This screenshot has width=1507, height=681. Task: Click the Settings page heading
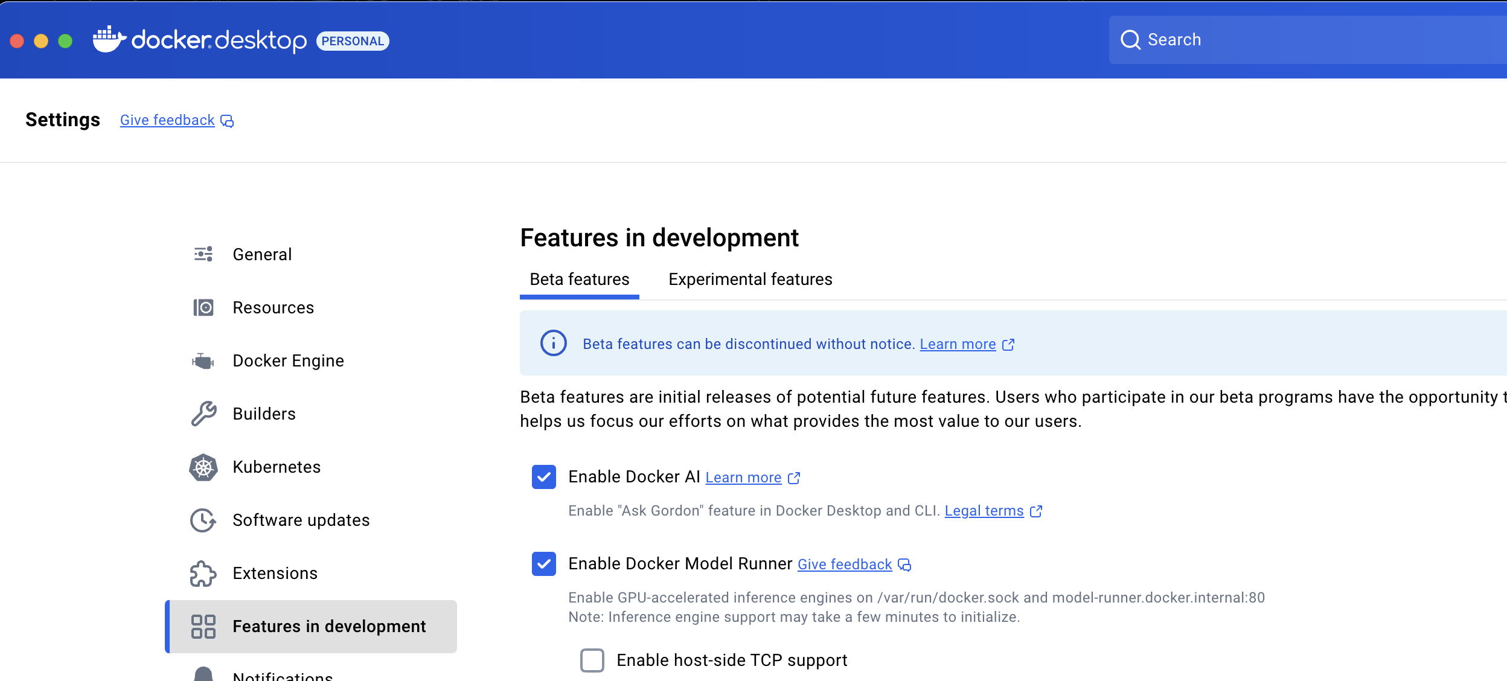pyautogui.click(x=63, y=120)
